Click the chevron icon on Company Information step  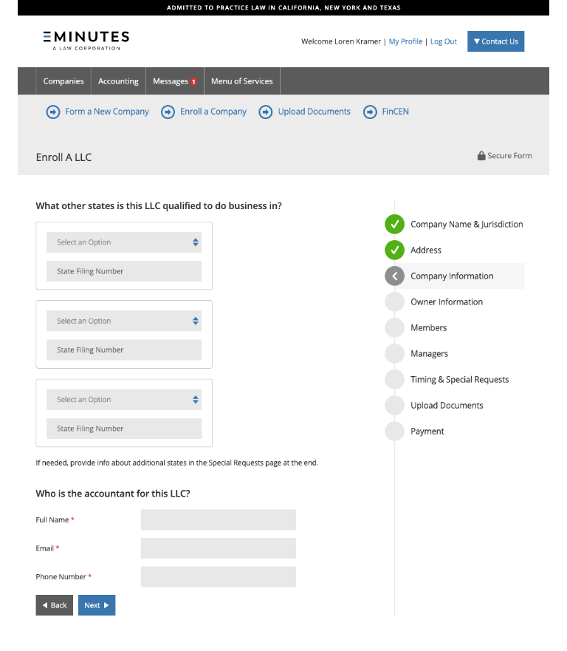pyautogui.click(x=394, y=276)
